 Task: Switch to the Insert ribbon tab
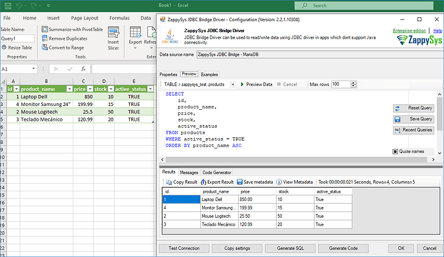tap(53, 18)
